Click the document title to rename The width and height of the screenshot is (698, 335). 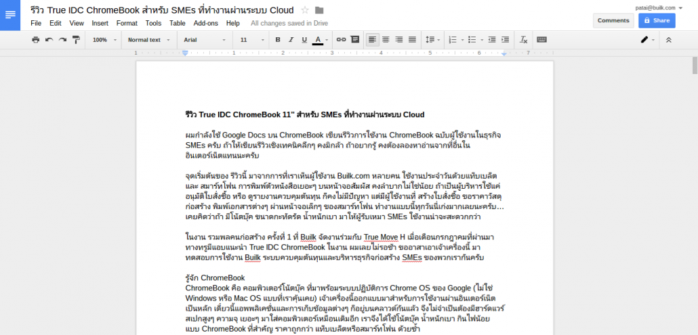162,10
